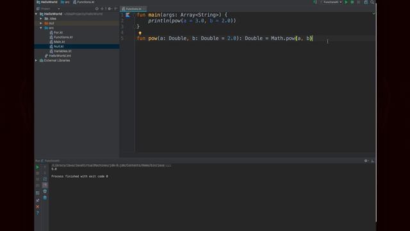Expand the .idea folder
Screen dimensions: 410x231
(x=41, y=19)
